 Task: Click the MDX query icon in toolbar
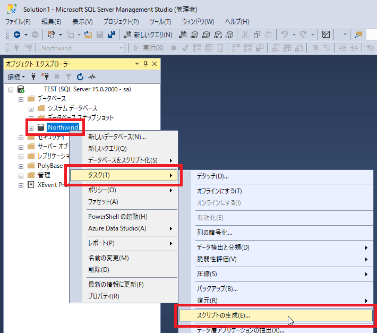pyautogui.click(x=195, y=35)
